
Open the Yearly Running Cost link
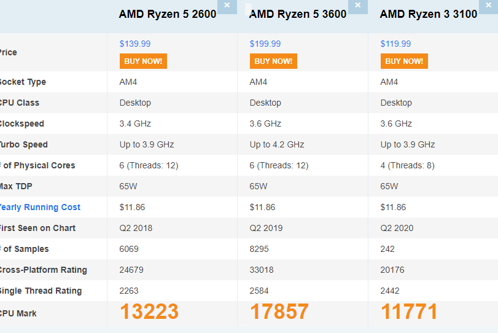(39, 207)
